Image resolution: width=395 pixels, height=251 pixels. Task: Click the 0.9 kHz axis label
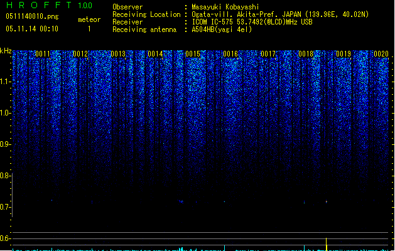(x=5, y=144)
